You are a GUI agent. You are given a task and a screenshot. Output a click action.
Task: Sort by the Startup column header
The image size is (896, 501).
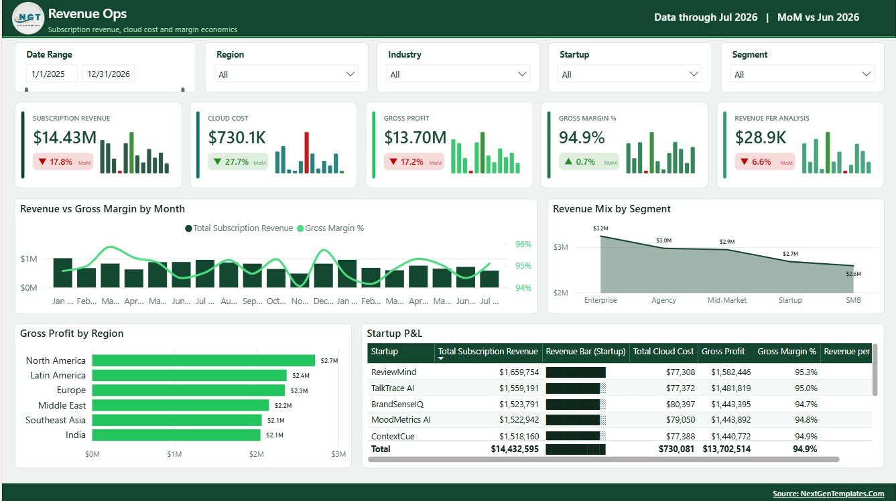click(x=401, y=352)
